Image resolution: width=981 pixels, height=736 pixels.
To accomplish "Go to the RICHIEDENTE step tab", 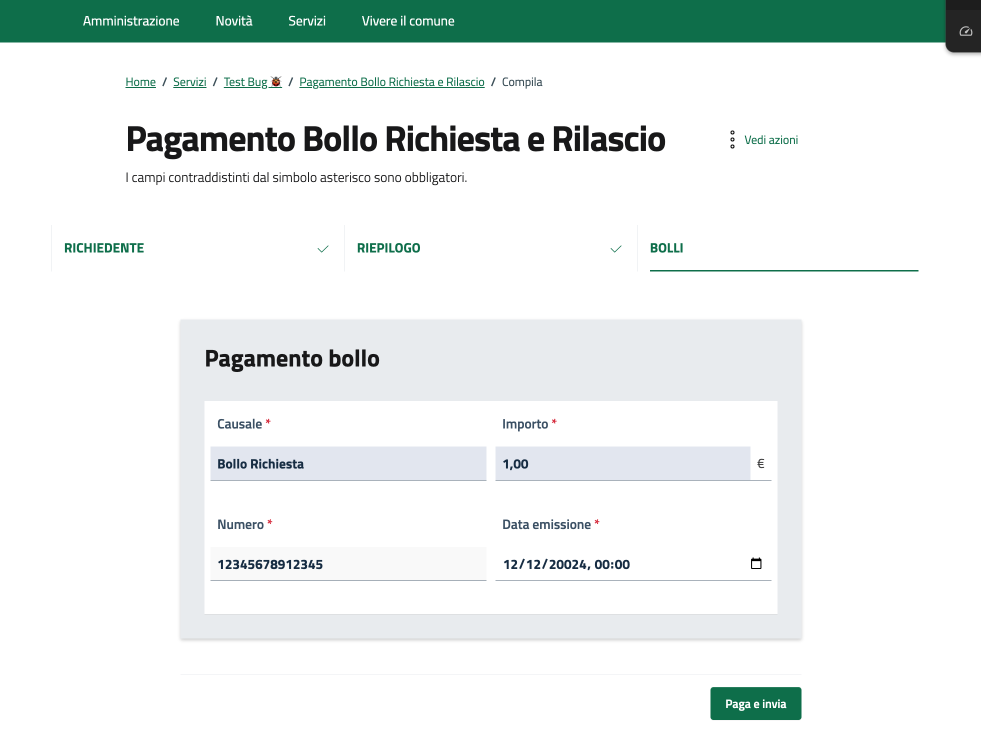I will pyautogui.click(x=104, y=248).
